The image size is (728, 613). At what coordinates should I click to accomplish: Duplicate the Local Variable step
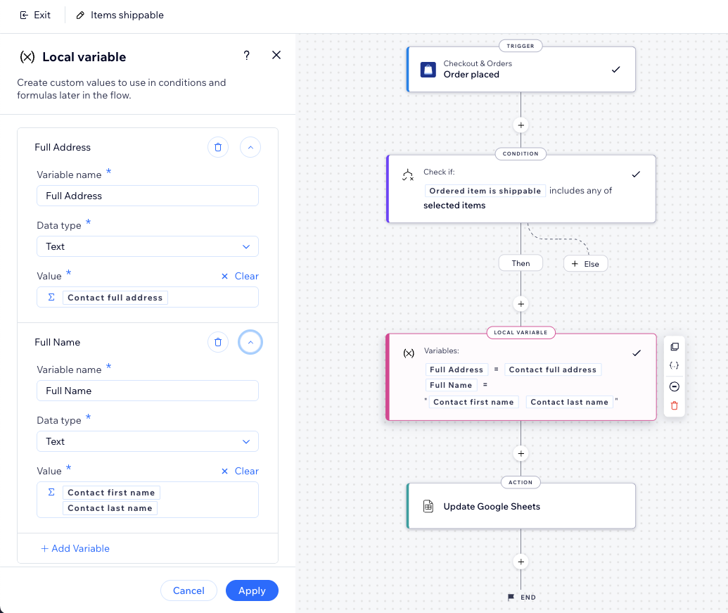674,347
